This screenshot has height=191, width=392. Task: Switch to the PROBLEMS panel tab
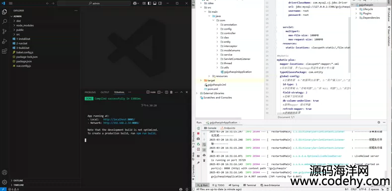tap(90, 92)
